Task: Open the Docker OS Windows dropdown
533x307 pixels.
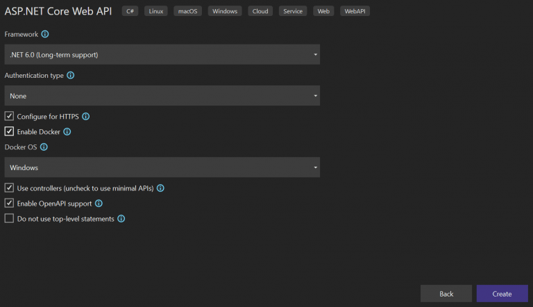Action: point(162,167)
